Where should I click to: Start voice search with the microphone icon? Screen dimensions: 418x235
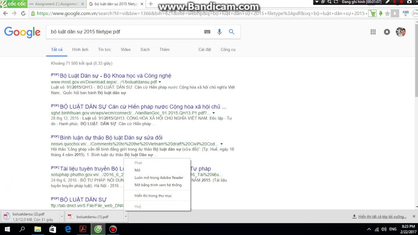click(x=219, y=32)
